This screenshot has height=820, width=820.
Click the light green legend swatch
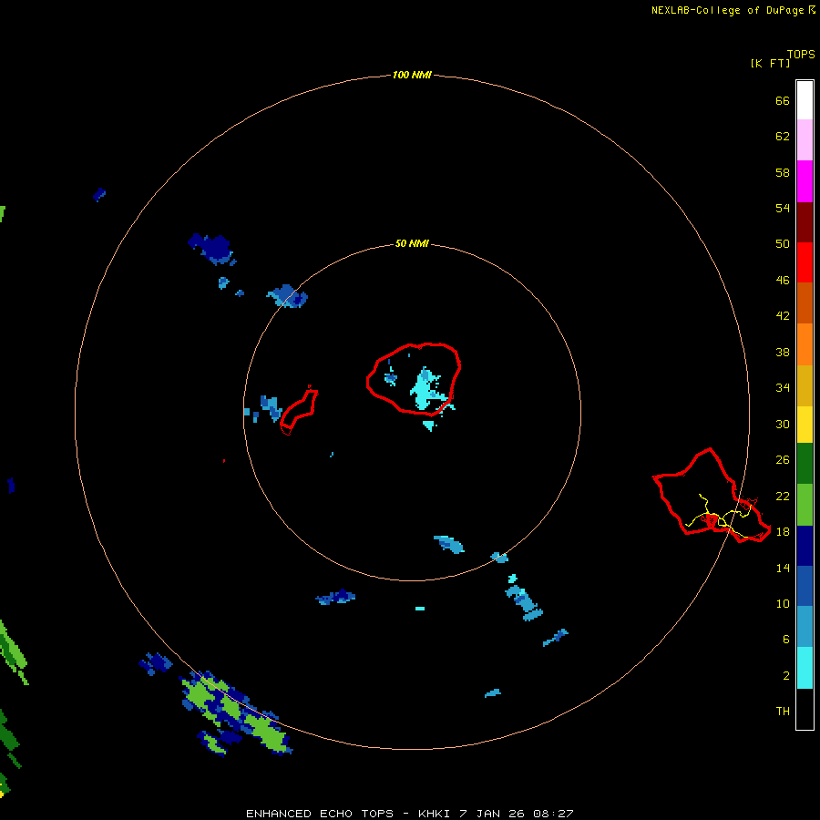tap(805, 505)
